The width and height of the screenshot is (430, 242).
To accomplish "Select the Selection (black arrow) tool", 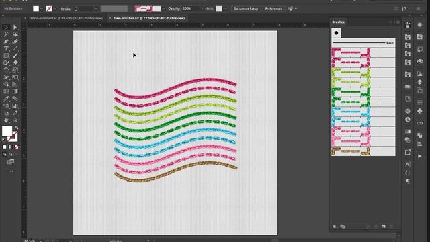I will click(x=6, y=27).
